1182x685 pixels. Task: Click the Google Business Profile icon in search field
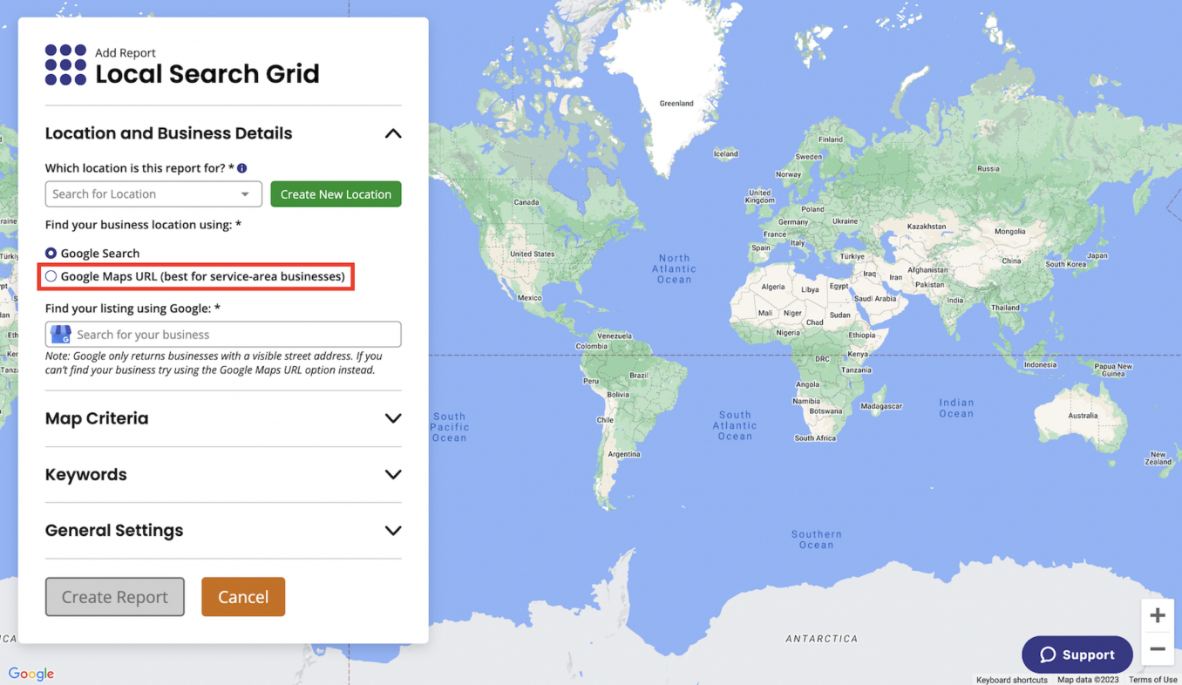59,334
